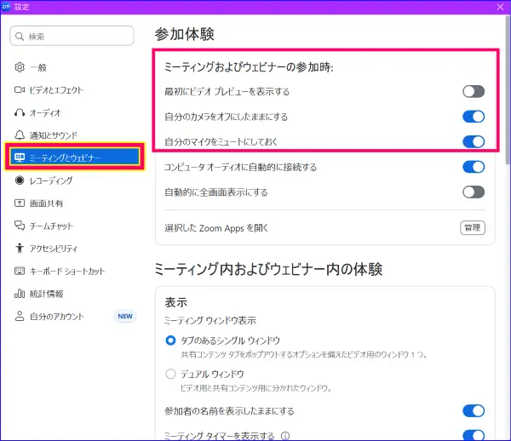
Task: Open レコーディング settings
Action: [73, 180]
